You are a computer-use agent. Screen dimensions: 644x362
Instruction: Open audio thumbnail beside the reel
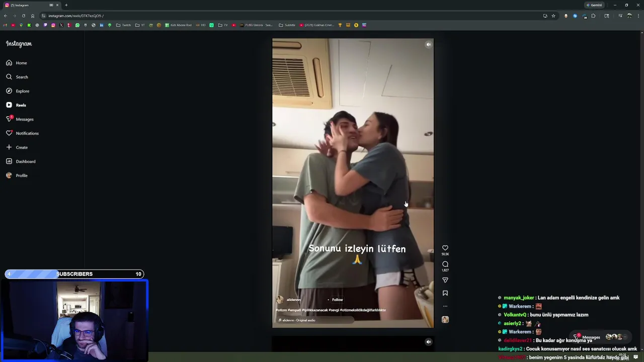[x=445, y=319]
